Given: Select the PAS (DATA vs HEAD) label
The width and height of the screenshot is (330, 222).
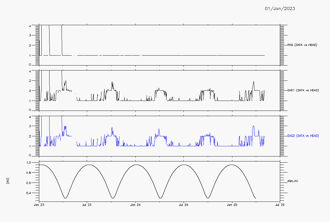Looking at the screenshot, I should point(302,45).
